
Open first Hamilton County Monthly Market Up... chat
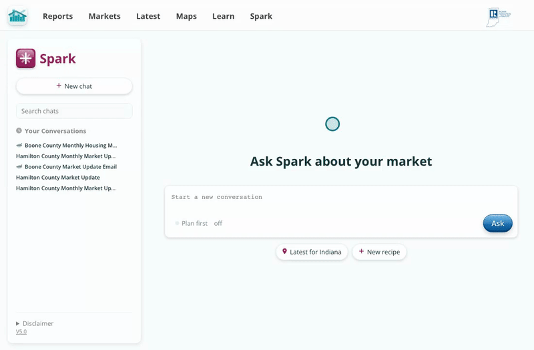[65, 156]
